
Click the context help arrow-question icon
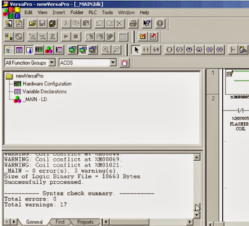click(x=147, y=24)
